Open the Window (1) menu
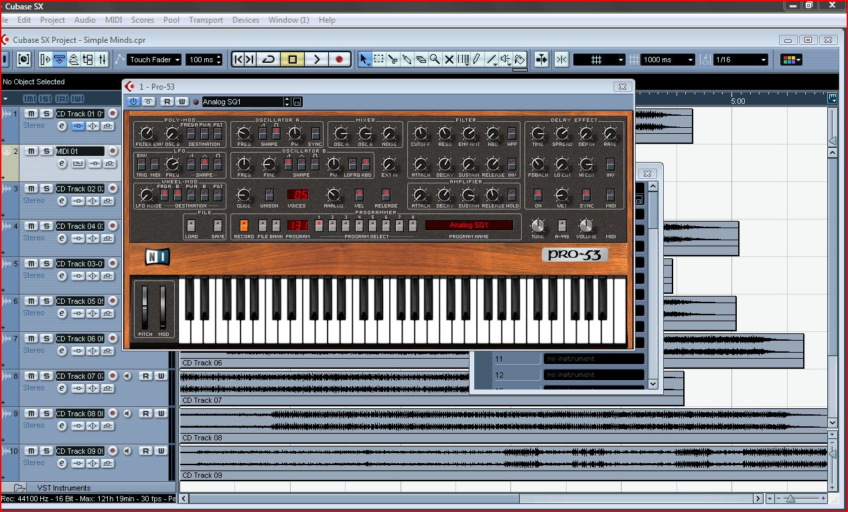Viewport: 848px width, 512px height. (x=289, y=20)
